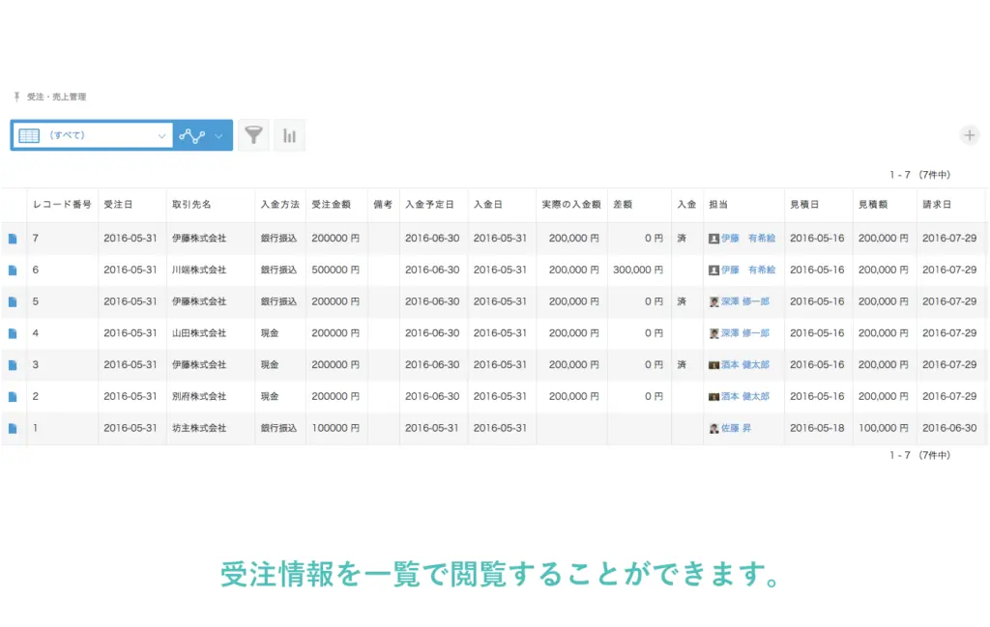Image resolution: width=990 pixels, height=627 pixels.
Task: Select the filter funnel icon
Action: click(253, 134)
